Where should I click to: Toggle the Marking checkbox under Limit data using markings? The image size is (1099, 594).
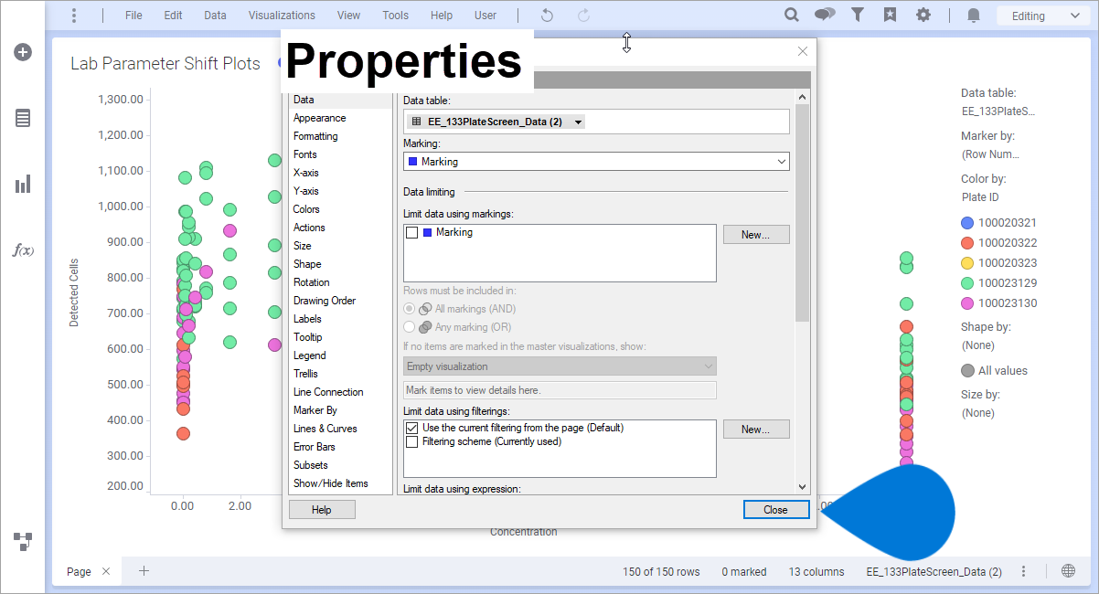point(412,232)
